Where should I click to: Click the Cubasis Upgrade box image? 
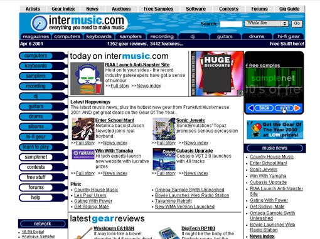(x=164, y=159)
